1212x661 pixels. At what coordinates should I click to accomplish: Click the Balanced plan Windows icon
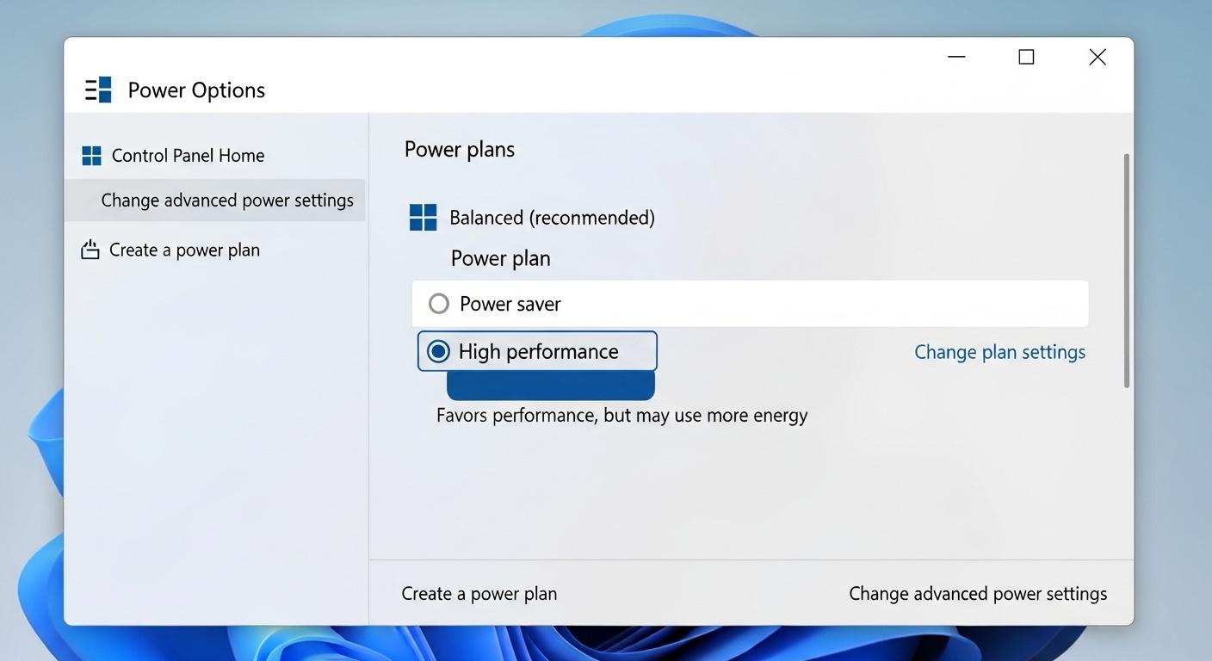[x=423, y=217]
